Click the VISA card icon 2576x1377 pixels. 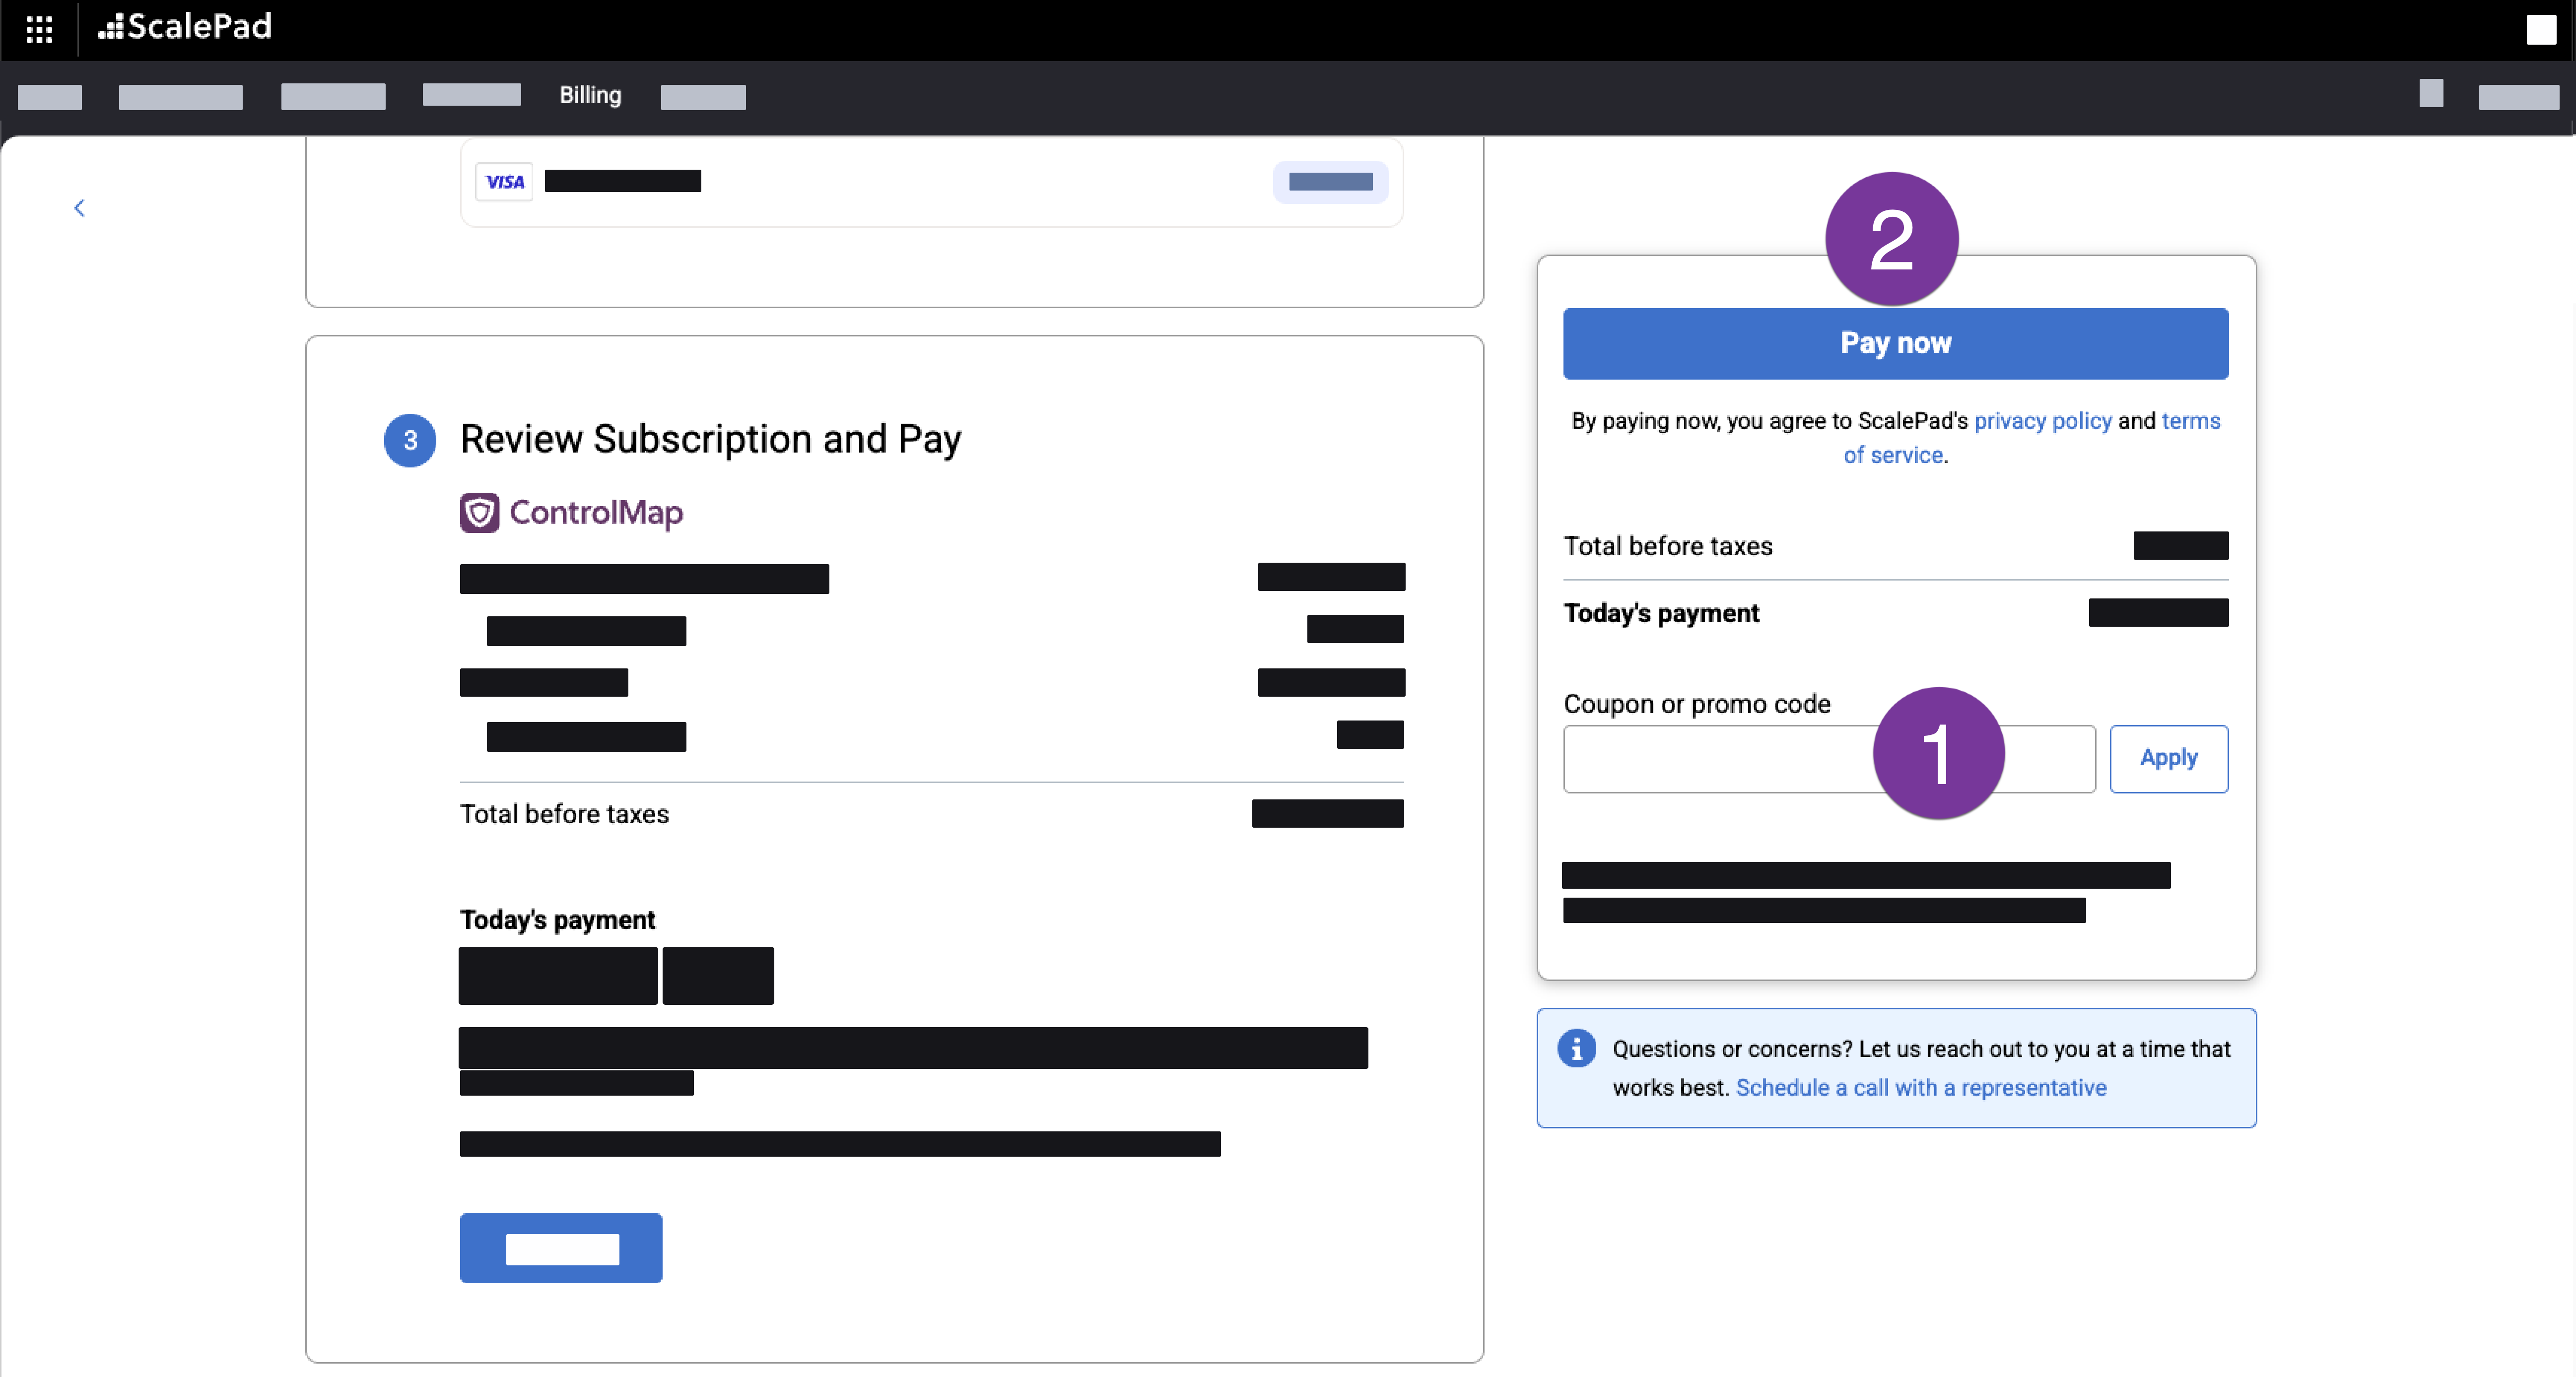pyautogui.click(x=504, y=182)
